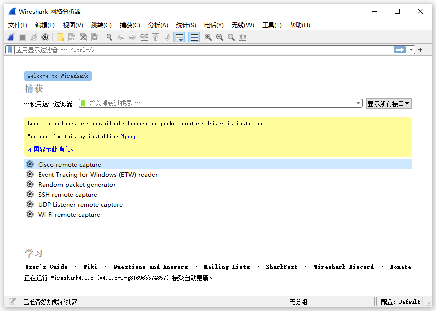Close this capture file icon
The image size is (436, 311).
(83, 37)
